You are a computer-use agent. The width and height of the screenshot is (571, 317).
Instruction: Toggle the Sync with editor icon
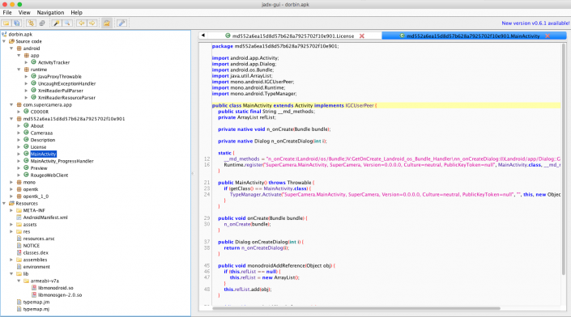click(31, 23)
